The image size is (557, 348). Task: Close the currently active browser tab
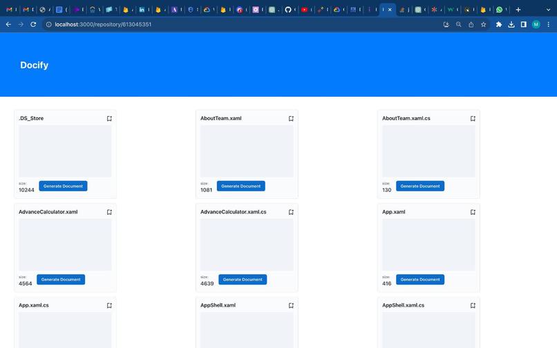[x=390, y=10]
